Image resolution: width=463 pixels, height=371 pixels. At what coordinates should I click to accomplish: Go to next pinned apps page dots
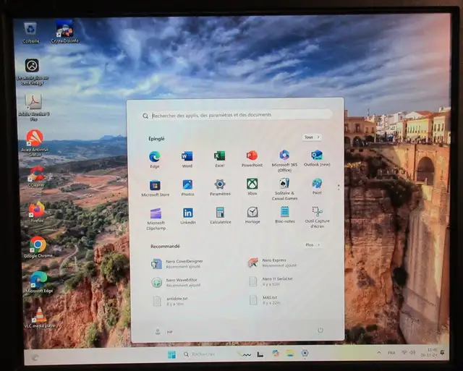339,187
